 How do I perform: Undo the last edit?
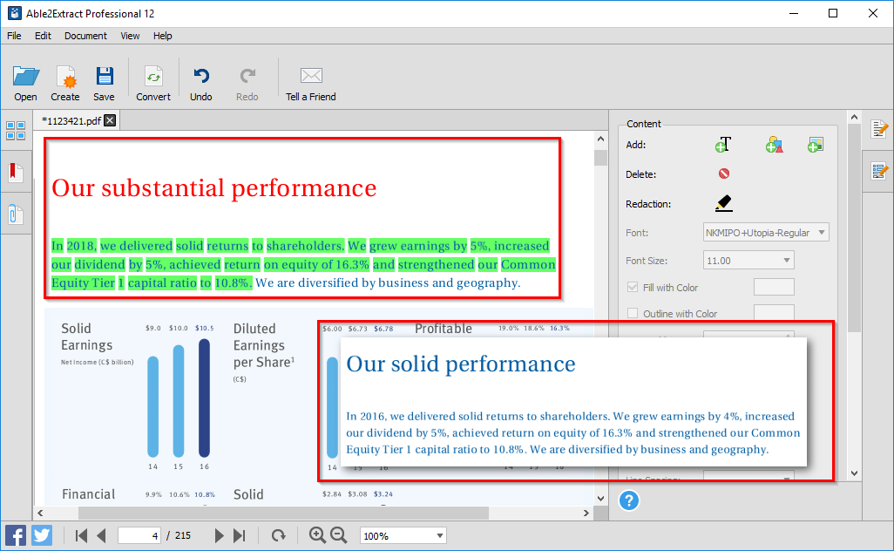pos(200,84)
